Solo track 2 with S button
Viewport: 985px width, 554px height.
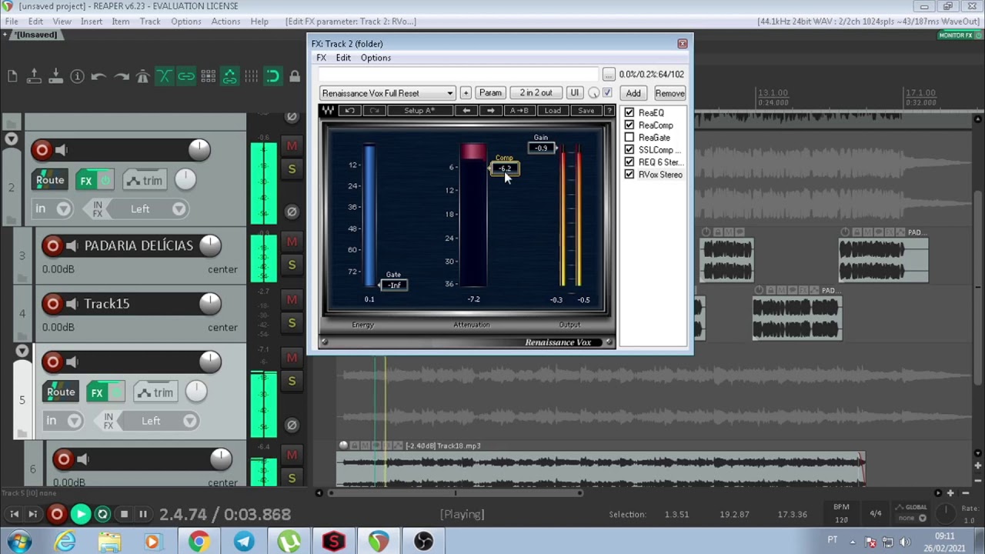pos(292,169)
